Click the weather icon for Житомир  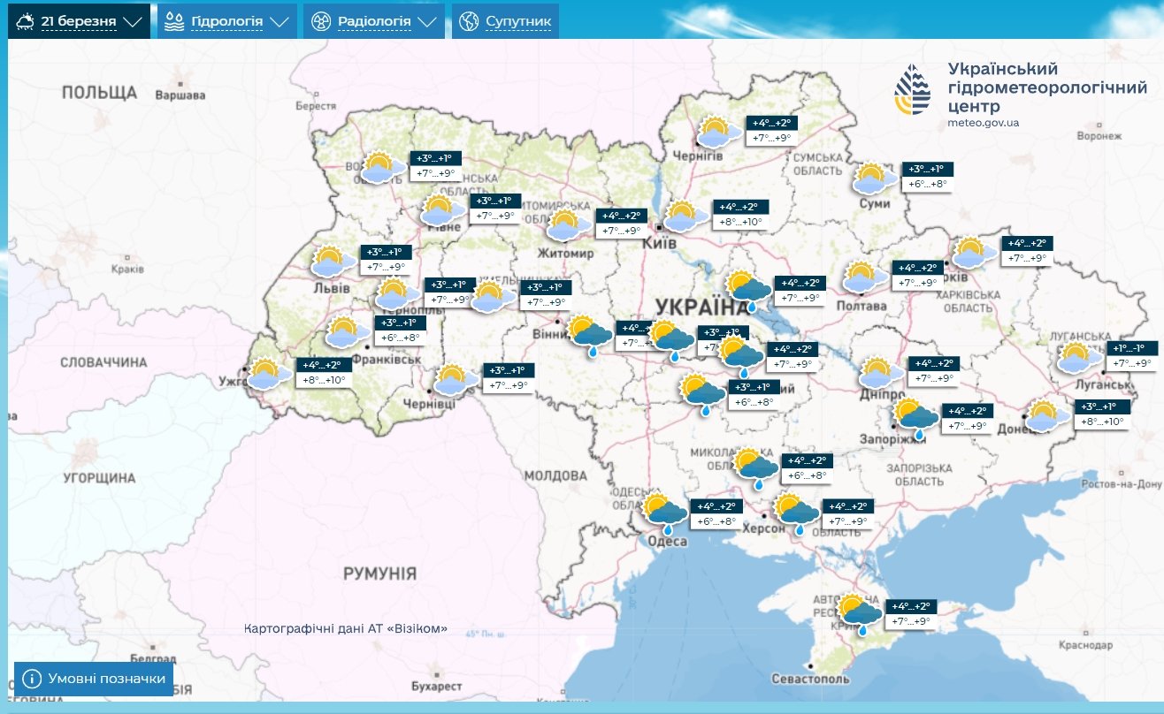568,224
